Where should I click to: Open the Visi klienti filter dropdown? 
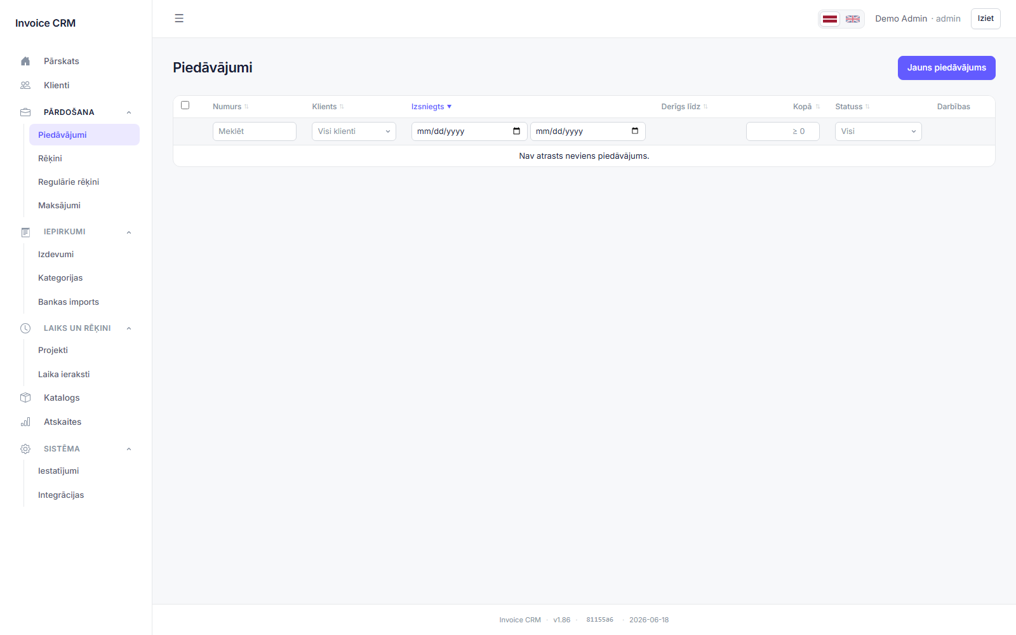[x=354, y=131]
